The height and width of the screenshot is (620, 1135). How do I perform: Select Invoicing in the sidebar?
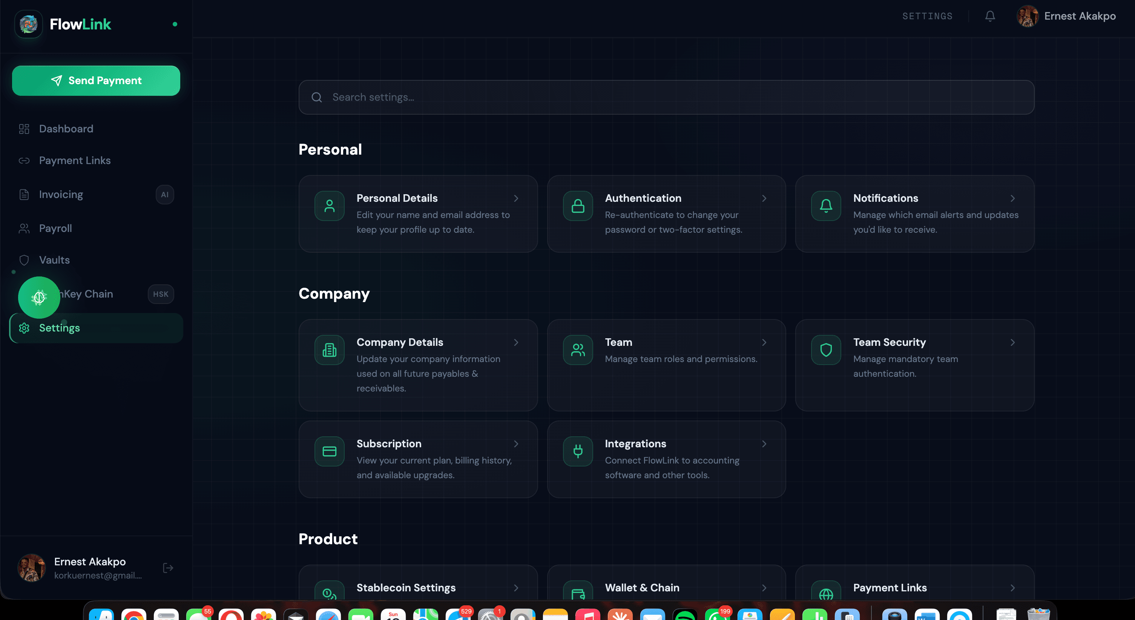(x=96, y=194)
